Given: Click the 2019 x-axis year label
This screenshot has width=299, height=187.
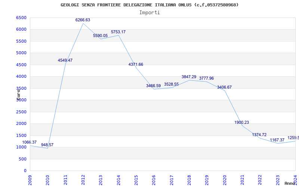Looking at the screenshot, I should (x=207, y=180).
